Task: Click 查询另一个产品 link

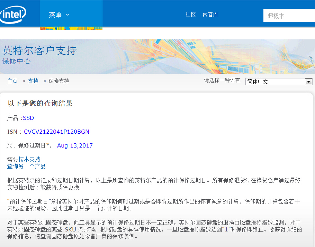Action: click(x=26, y=166)
